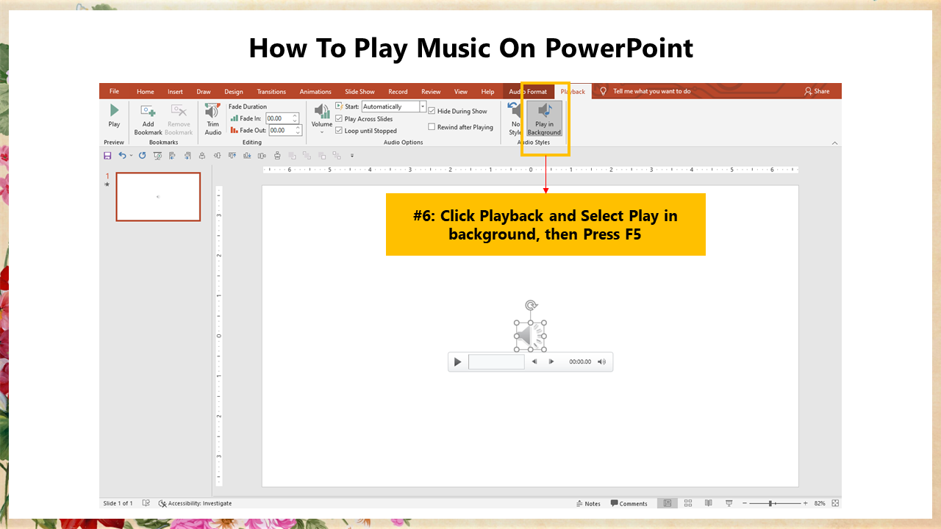This screenshot has height=529, width=941.
Task: Click the 82% zoom level
Action: (x=819, y=503)
